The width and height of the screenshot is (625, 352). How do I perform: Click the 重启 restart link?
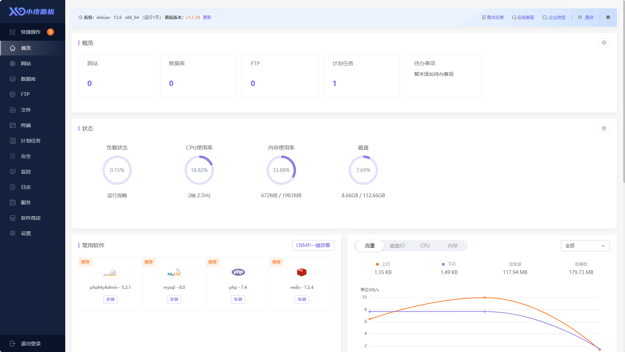coord(589,17)
